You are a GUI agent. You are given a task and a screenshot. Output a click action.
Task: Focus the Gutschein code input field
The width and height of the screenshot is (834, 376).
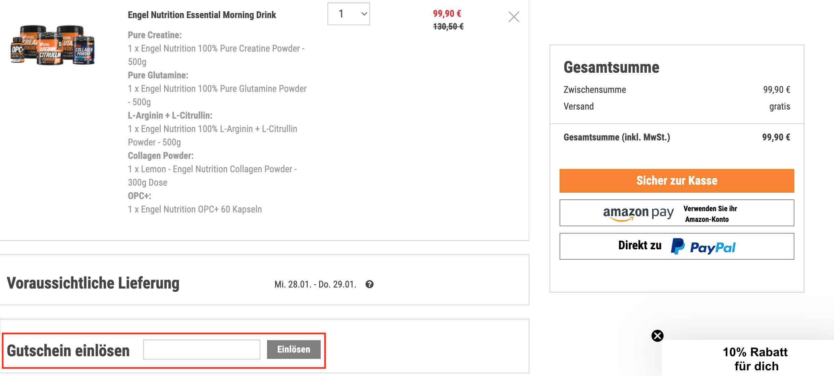click(202, 350)
